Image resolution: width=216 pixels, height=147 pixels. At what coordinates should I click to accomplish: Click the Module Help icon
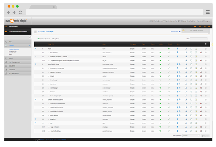pos(180,31)
